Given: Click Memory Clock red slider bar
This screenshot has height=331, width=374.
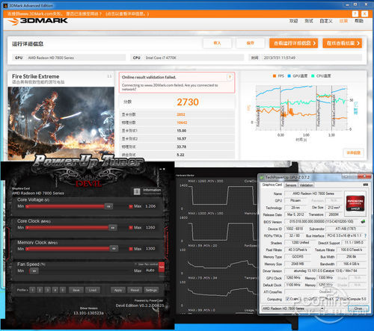Looking at the screenshot, I should coord(67,249).
